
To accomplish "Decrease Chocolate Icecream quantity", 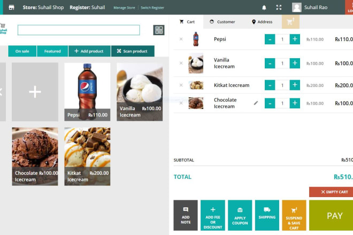I will click(270, 103).
